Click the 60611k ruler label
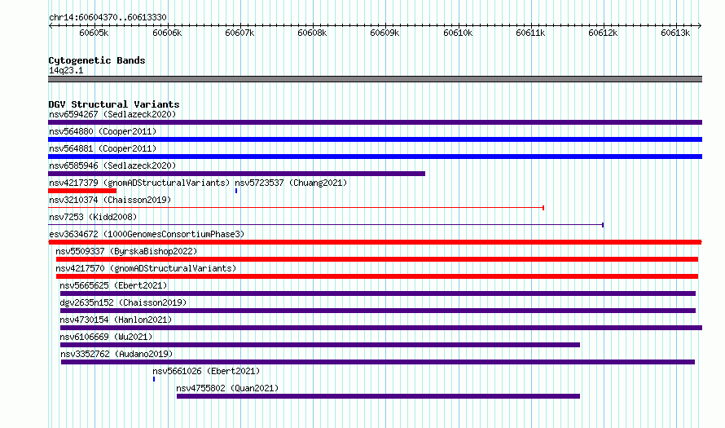Image resolution: width=725 pixels, height=428 pixels. 530,33
